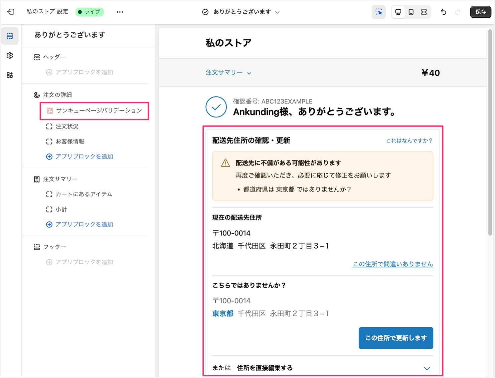495x378 pixels.
Task: Click the この住所で更新します button
Action: [x=396, y=338]
